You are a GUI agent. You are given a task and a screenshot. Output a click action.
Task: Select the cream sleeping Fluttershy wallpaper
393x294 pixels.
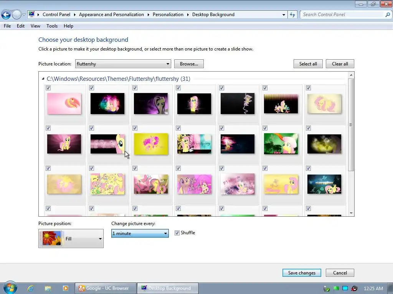point(324,103)
